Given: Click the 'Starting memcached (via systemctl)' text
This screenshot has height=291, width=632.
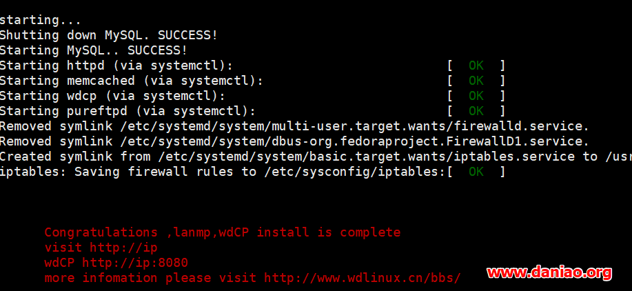Looking at the screenshot, I should pos(132,81).
